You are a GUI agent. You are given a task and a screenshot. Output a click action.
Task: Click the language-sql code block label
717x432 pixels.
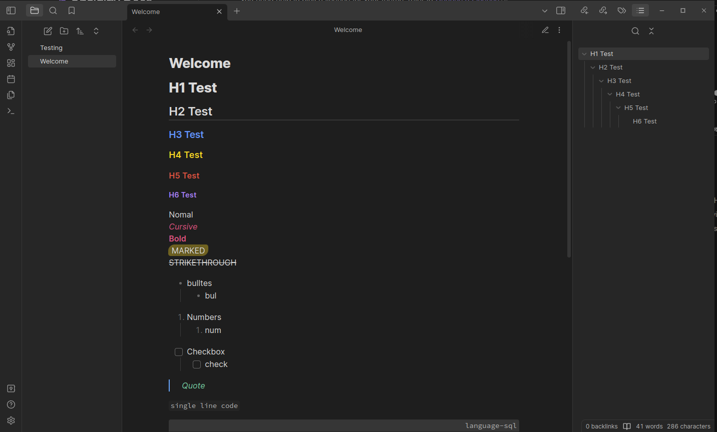pos(491,425)
